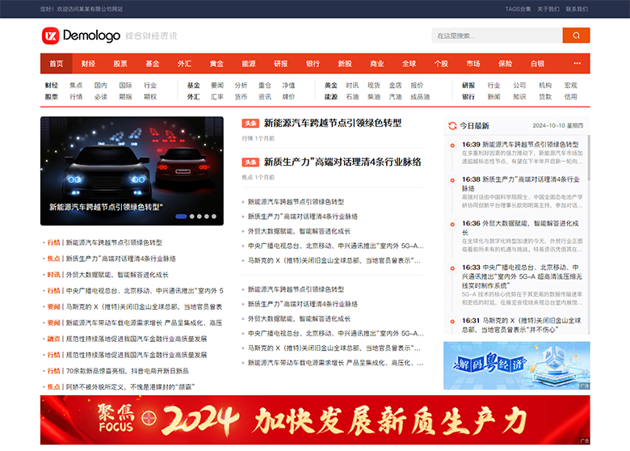Go to the 新股 navigation tab

point(345,63)
